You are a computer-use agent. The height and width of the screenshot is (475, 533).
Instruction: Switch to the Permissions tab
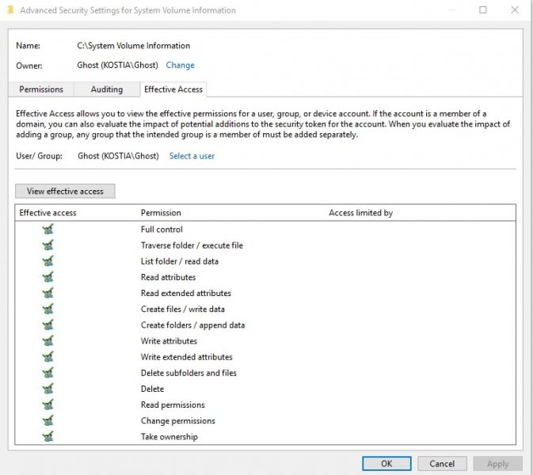click(x=41, y=89)
